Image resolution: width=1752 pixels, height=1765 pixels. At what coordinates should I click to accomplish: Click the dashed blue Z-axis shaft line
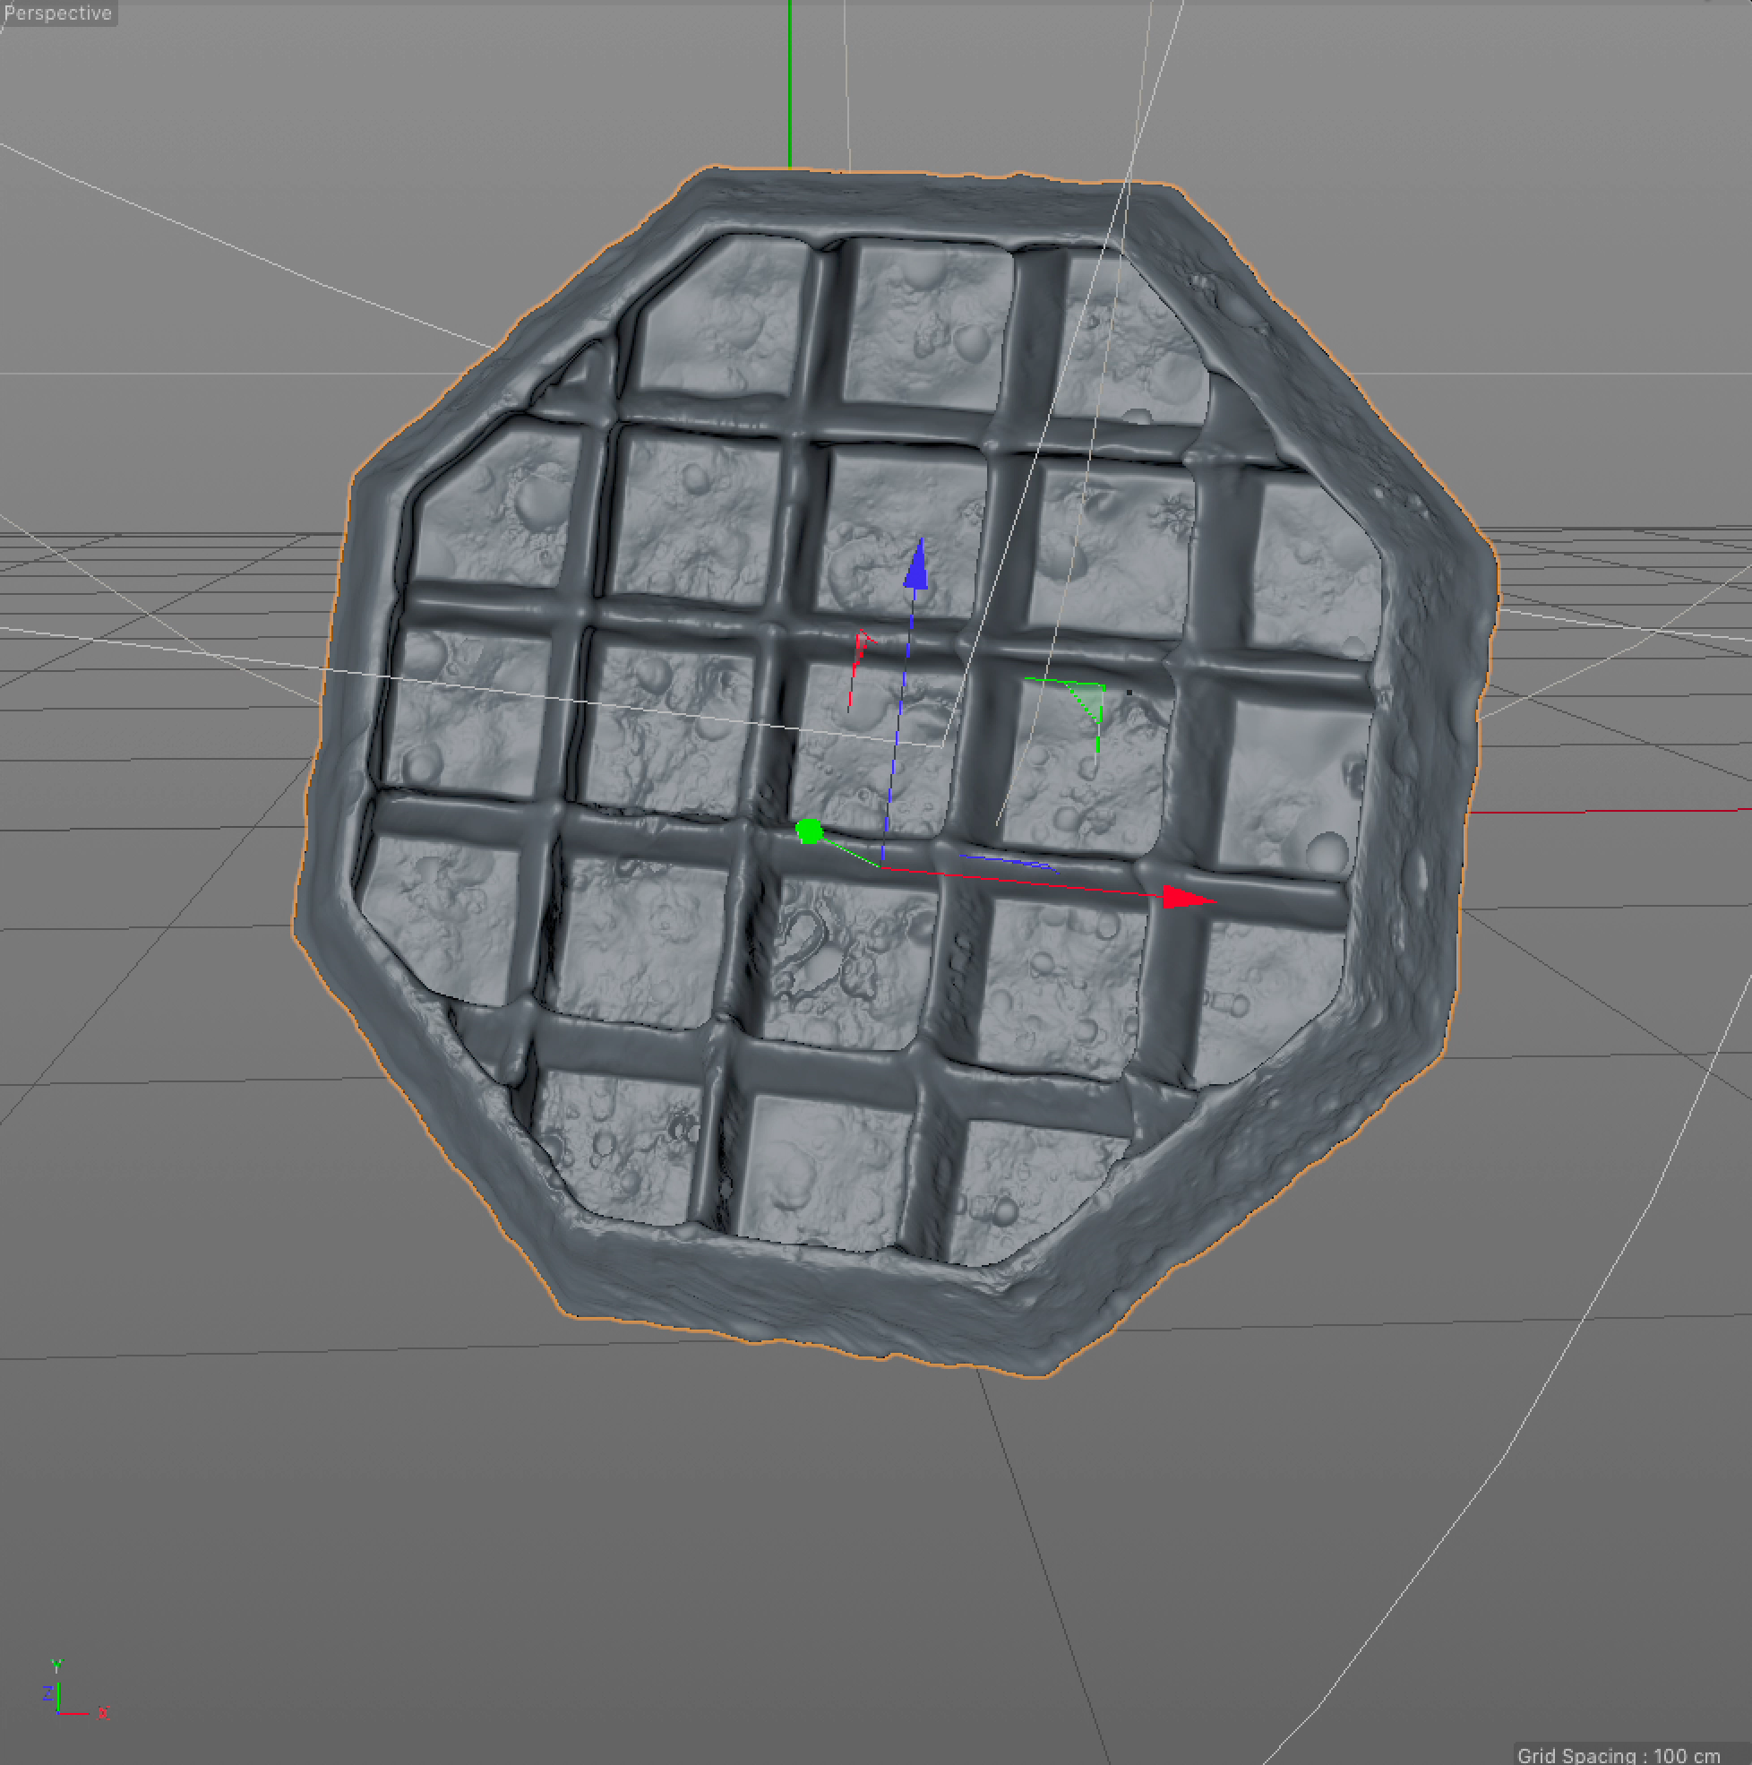[x=900, y=722]
